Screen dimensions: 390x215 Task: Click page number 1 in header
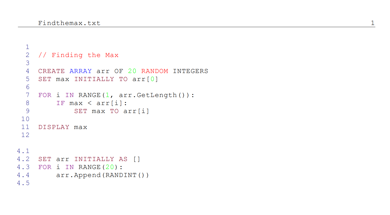pyautogui.click(x=372, y=23)
